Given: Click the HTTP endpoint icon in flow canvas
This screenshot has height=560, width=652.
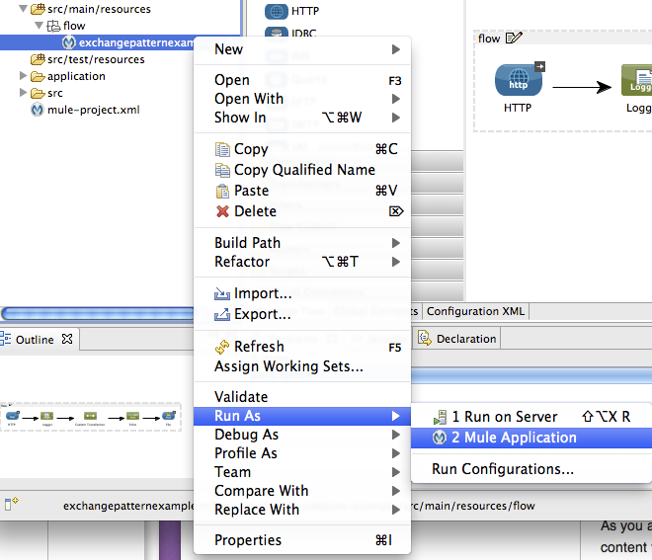Looking at the screenshot, I should click(x=518, y=81).
